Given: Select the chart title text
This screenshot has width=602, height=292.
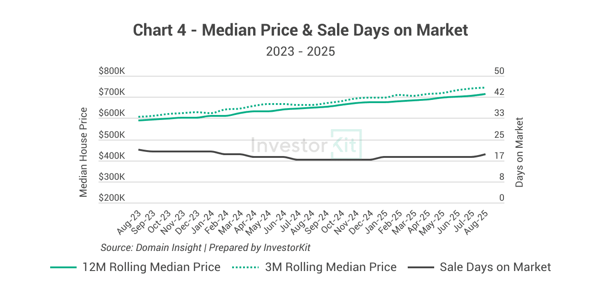Looking at the screenshot, I should click(x=301, y=30).
